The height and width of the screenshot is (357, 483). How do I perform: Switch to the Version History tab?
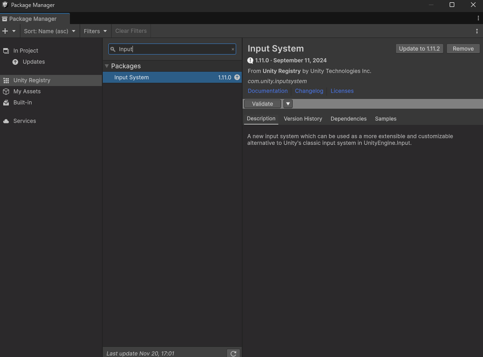click(x=303, y=119)
